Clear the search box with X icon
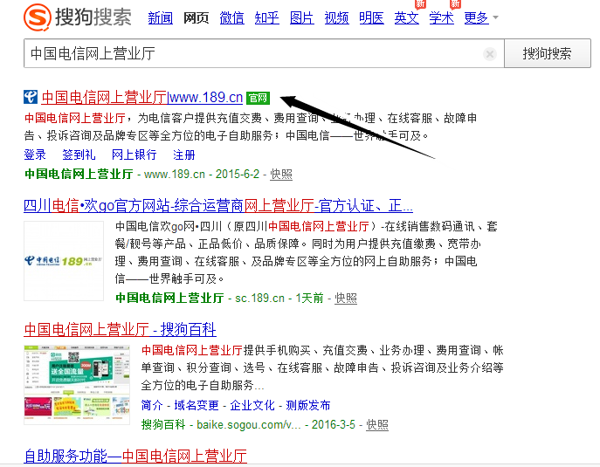Screen dimensions: 600x467 (x=489, y=54)
